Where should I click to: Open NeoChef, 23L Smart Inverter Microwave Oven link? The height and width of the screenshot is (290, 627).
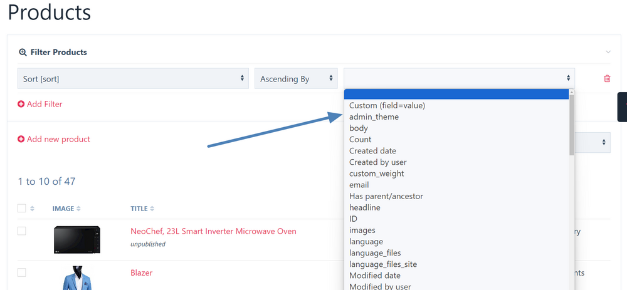[213, 231]
